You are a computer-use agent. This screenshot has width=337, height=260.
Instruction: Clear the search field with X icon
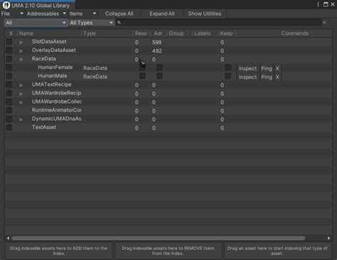(325, 22)
